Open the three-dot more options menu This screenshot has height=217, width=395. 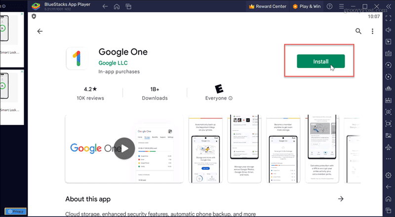click(x=372, y=31)
